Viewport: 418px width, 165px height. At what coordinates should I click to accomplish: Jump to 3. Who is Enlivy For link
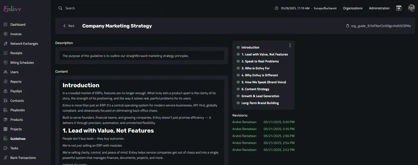coord(256,68)
